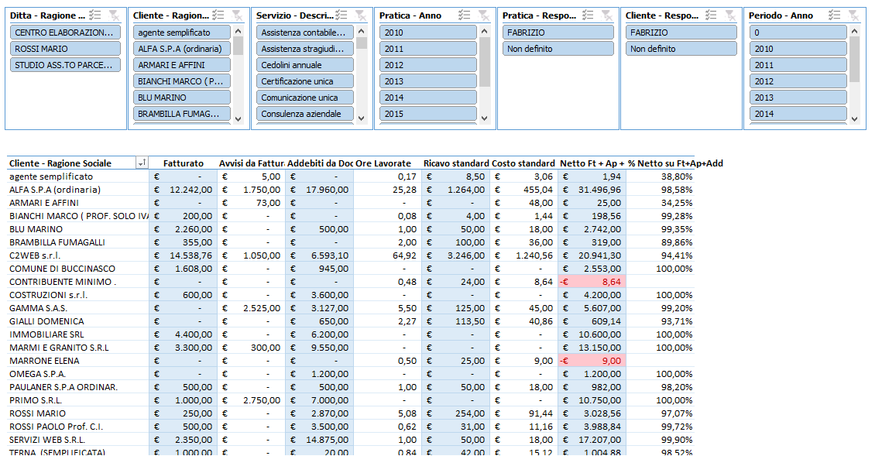Screen dimensions: 882x456
Task: Clear filter on Pratica - Anno slicer
Action: (x=483, y=15)
